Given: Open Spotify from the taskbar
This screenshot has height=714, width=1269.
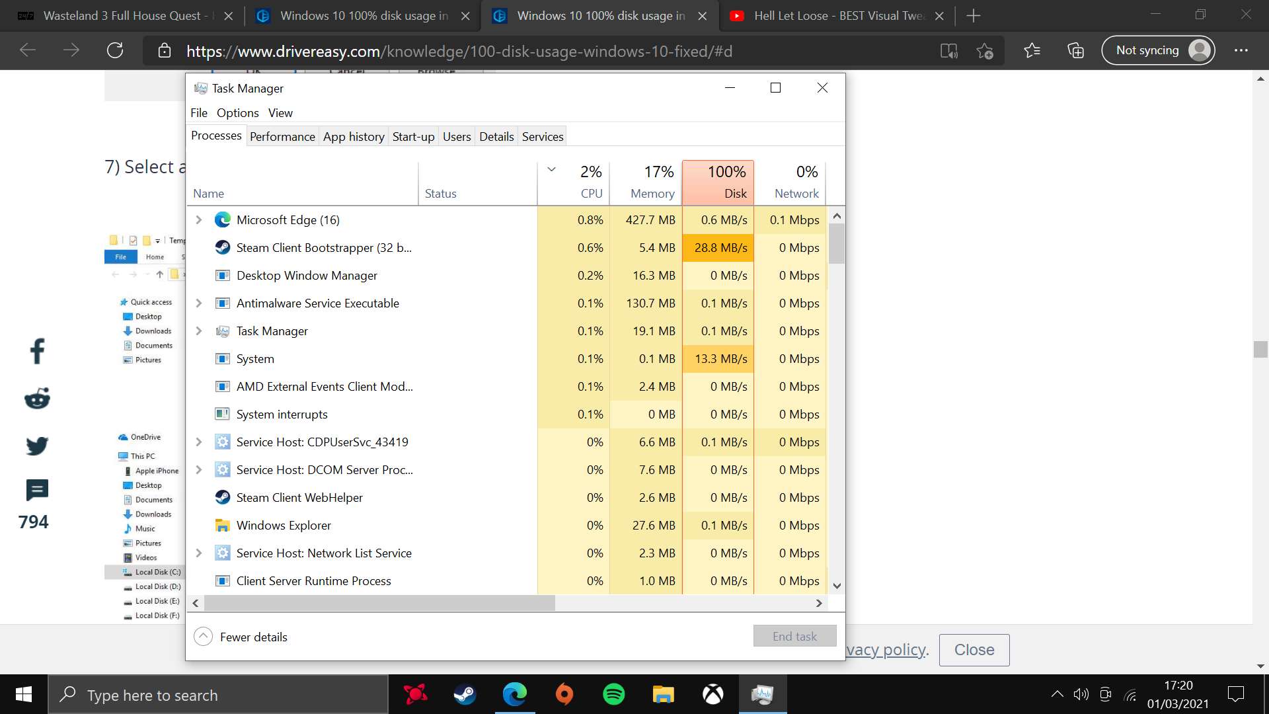Looking at the screenshot, I should click(x=614, y=694).
